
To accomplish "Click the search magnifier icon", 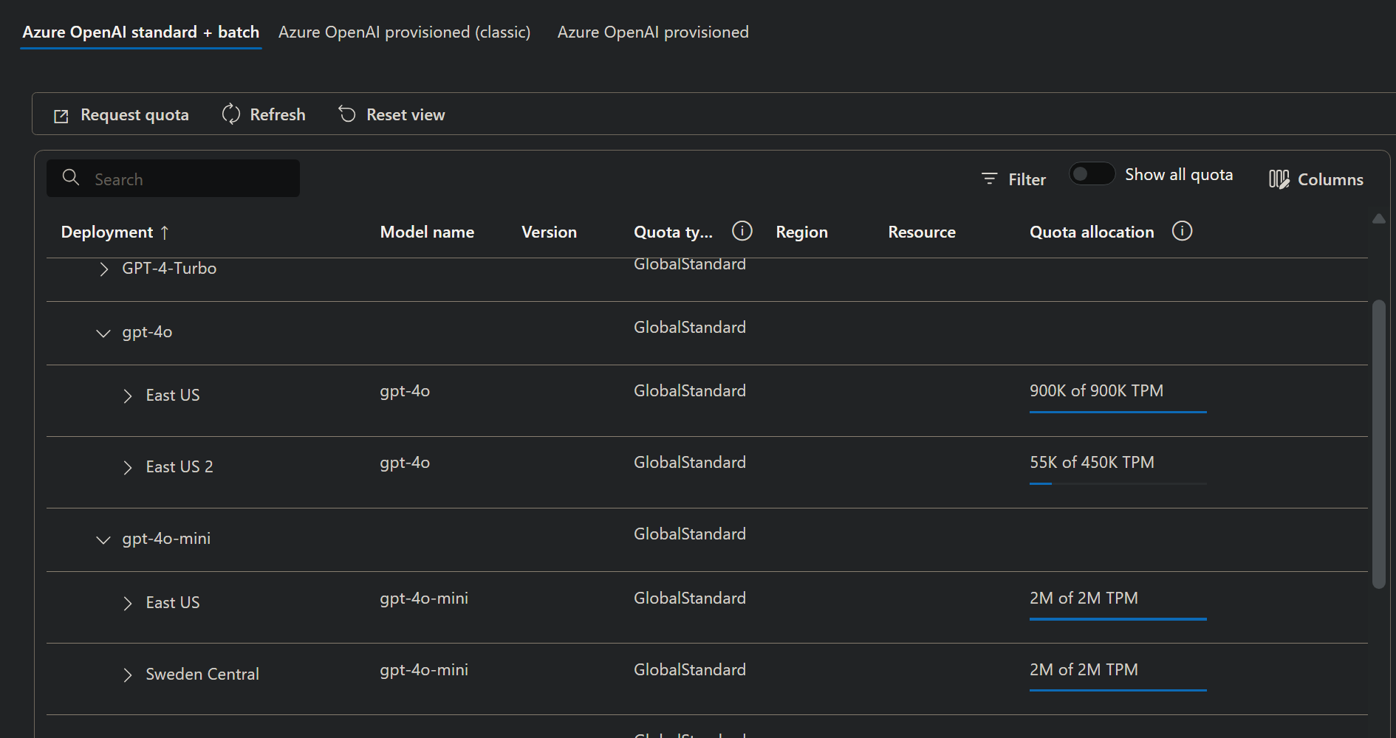I will [71, 177].
